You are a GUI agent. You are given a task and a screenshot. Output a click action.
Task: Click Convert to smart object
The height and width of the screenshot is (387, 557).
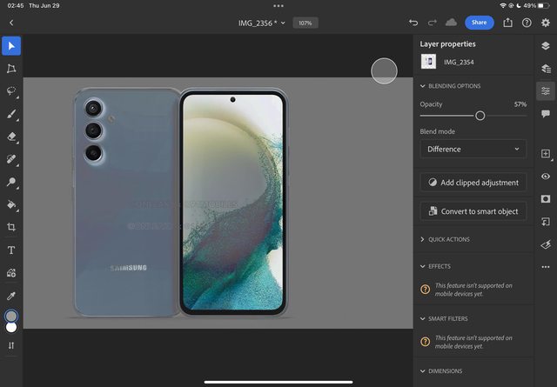[473, 211]
